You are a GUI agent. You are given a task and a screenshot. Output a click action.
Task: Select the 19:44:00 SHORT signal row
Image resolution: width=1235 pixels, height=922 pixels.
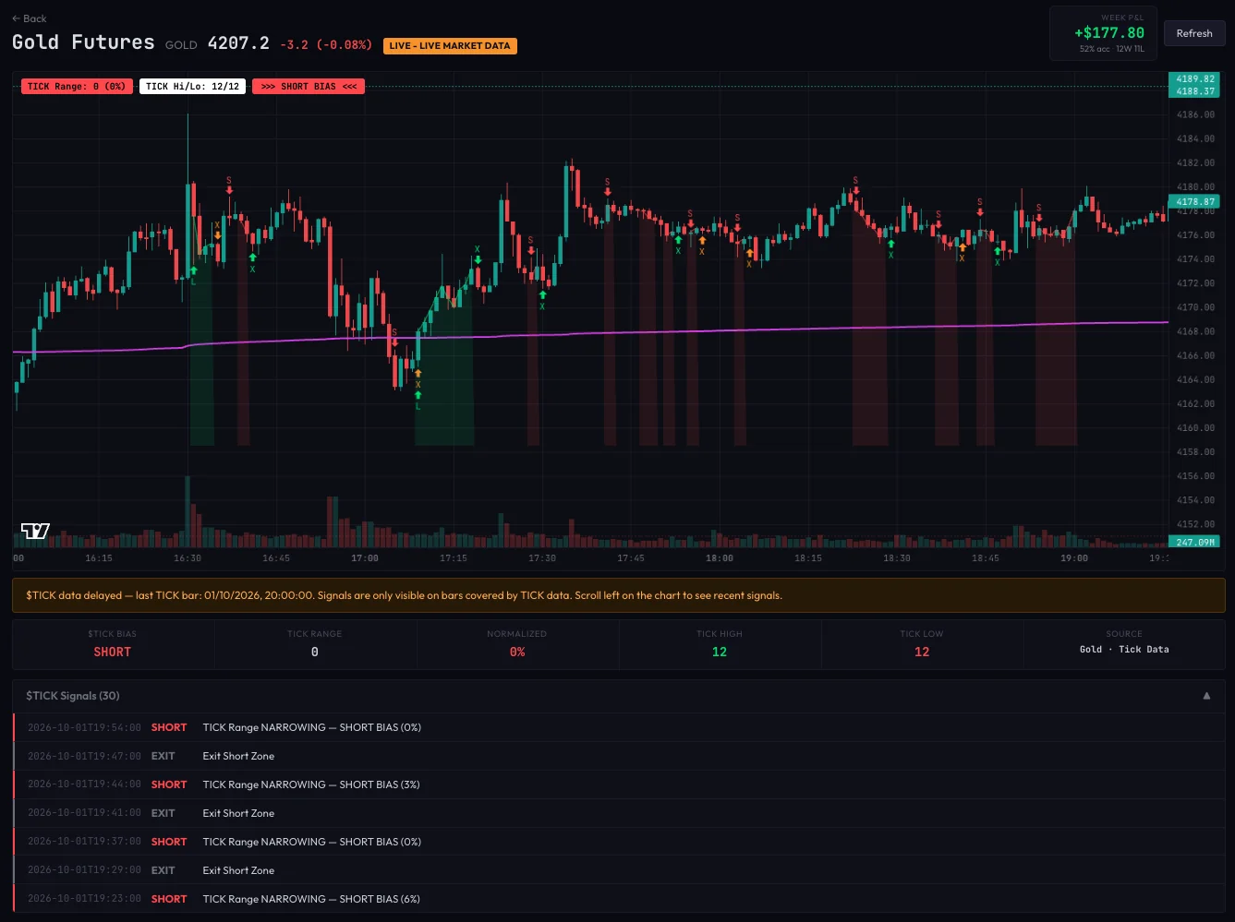coord(619,784)
